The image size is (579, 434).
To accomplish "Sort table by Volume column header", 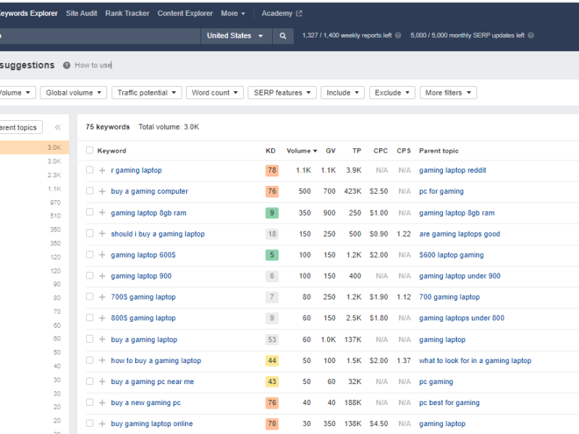I will point(301,150).
